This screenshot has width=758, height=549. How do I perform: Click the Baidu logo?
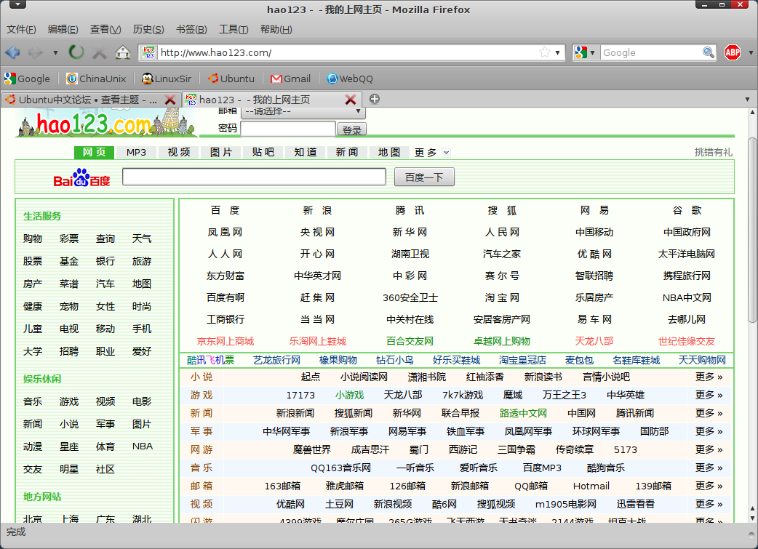click(81, 178)
